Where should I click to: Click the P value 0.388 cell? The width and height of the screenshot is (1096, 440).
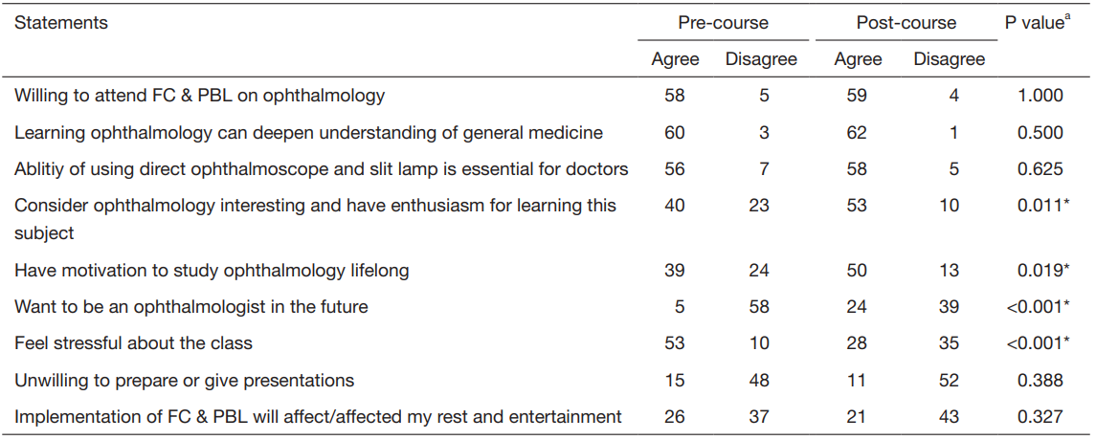1040,381
